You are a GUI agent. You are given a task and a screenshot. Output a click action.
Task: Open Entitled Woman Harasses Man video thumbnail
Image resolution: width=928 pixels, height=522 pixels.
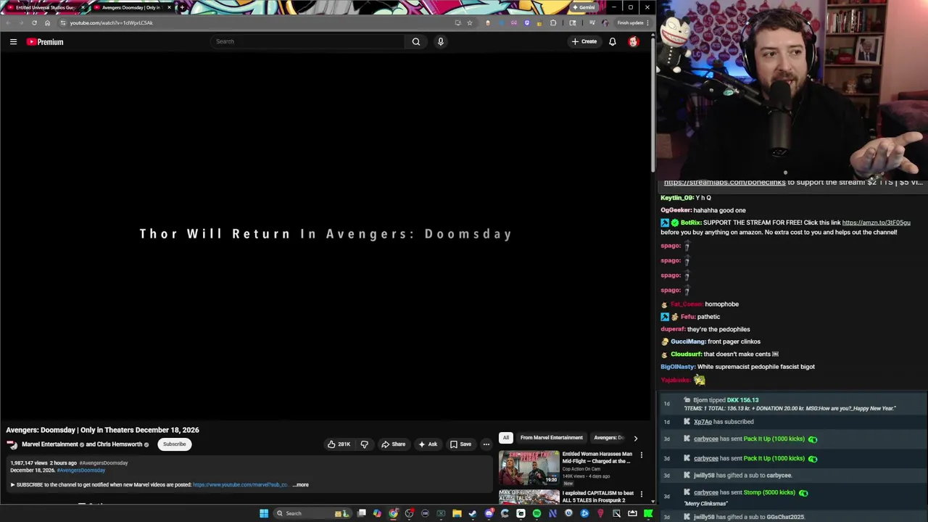[x=529, y=468]
